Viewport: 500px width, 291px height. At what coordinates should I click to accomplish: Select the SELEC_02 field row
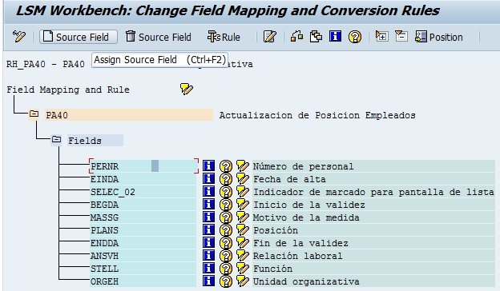(143, 192)
